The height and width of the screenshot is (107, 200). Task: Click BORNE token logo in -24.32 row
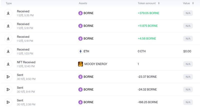pos(80,89)
